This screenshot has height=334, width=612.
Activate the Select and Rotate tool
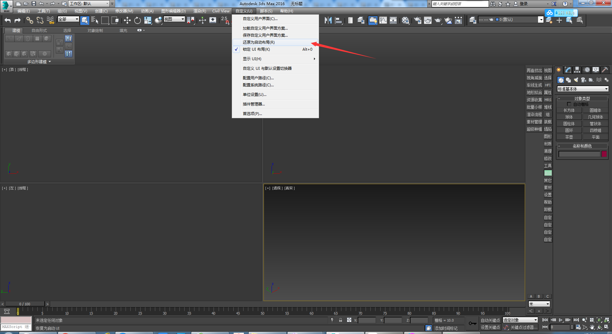point(137,20)
